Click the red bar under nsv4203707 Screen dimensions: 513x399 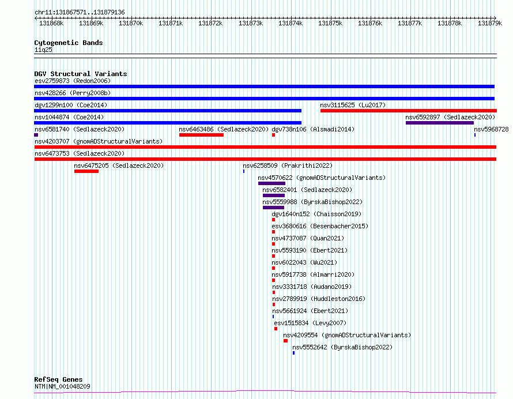point(265,147)
